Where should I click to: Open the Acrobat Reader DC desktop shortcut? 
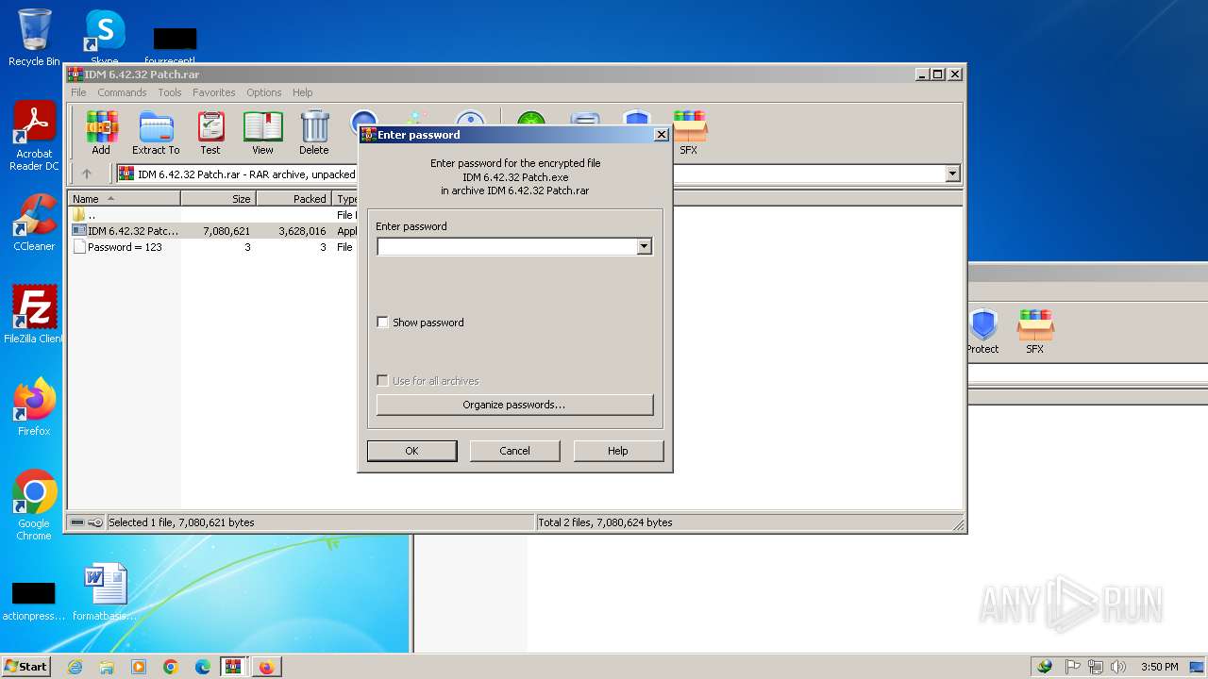34,136
